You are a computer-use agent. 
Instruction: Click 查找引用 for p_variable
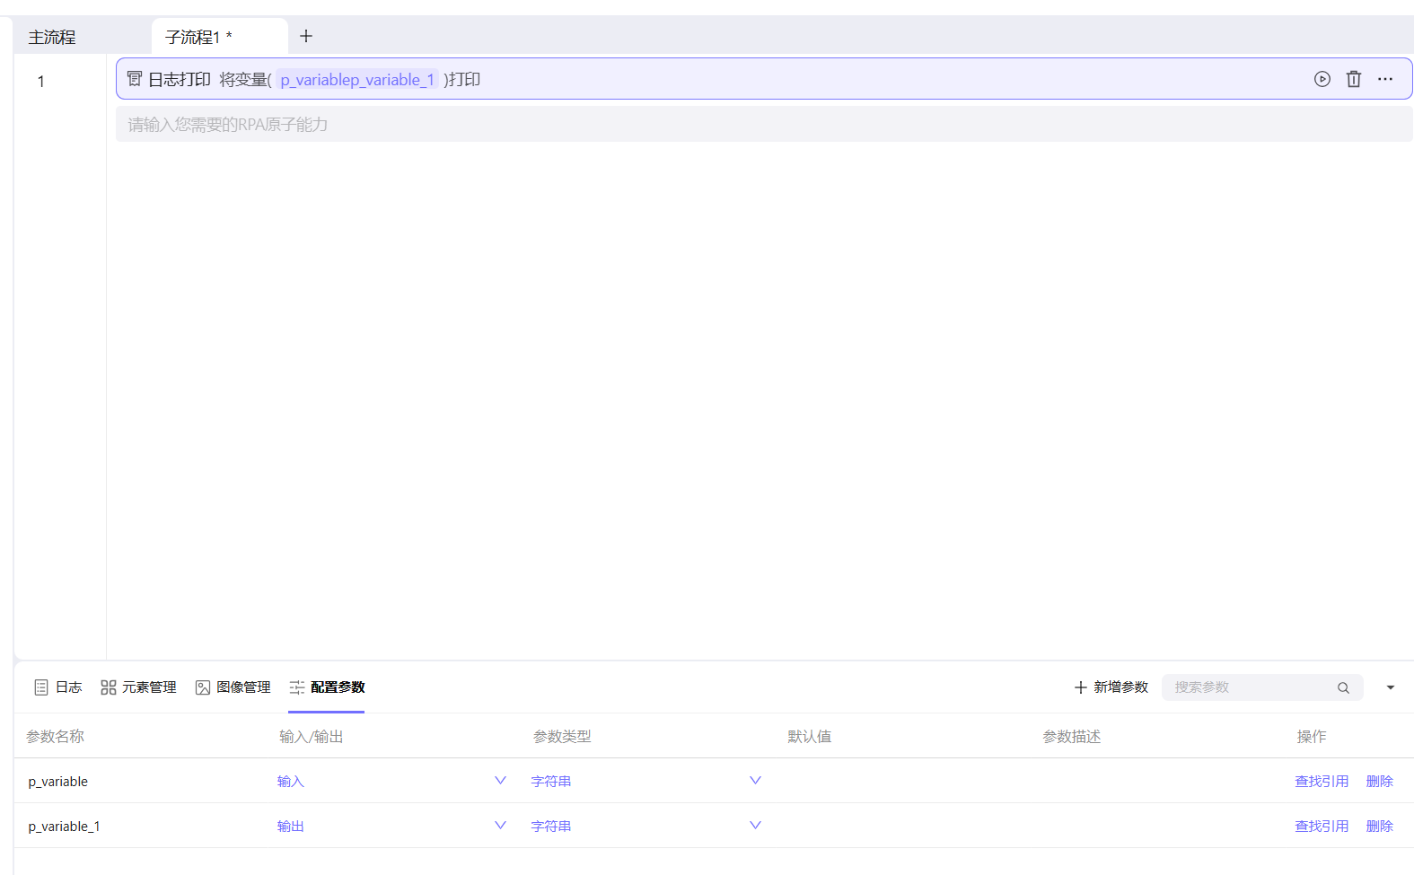click(x=1321, y=782)
